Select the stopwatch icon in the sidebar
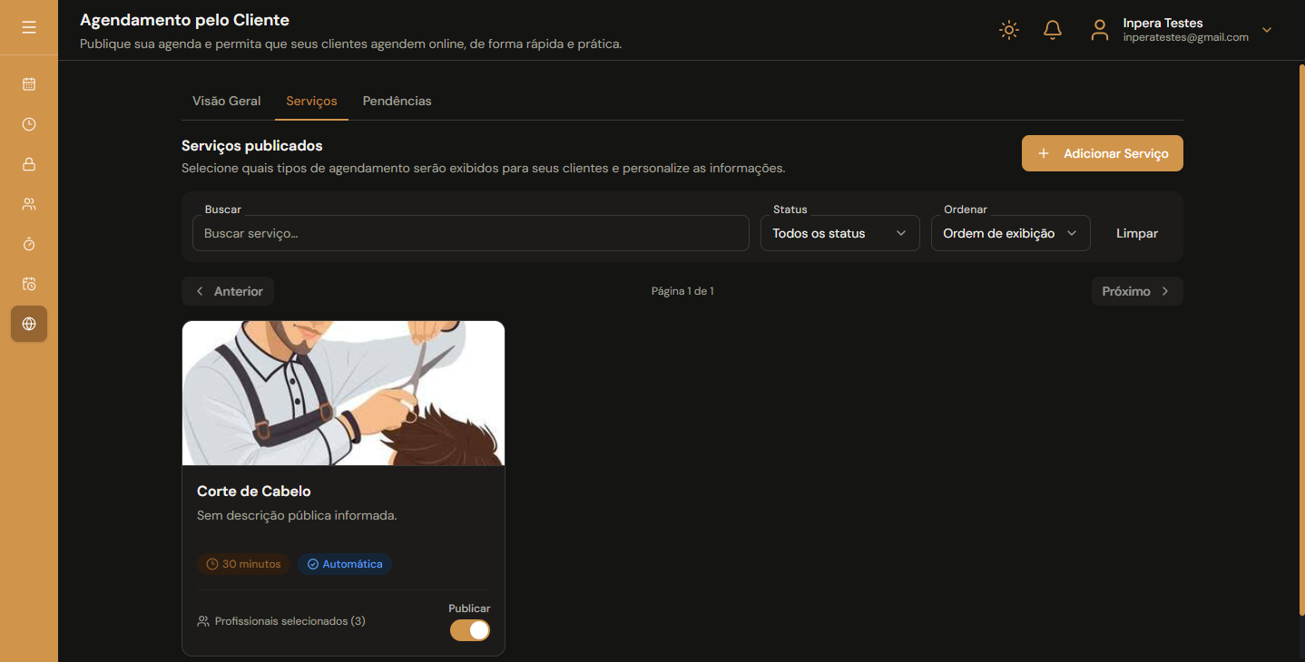This screenshot has height=662, width=1305. pyautogui.click(x=29, y=244)
